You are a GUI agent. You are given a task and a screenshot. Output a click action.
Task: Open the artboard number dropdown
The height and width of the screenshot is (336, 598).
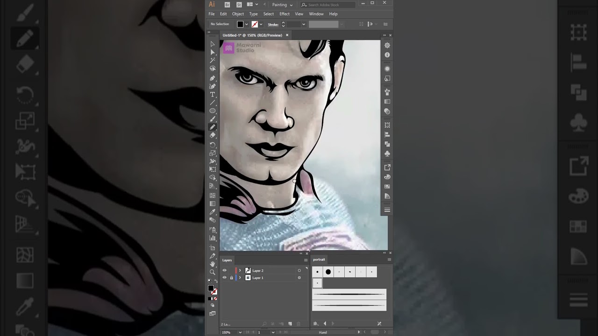pos(273,332)
